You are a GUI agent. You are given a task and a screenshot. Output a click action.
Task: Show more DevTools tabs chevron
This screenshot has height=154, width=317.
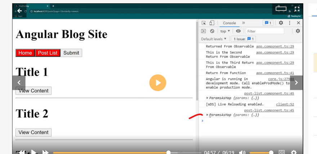(244, 23)
